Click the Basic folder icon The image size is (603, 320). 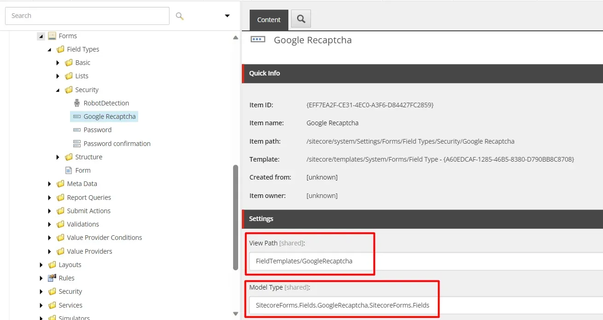[69, 63]
